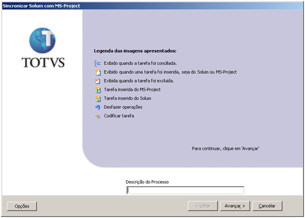Click the Avançar button to continue
This screenshot has height=218, width=305.
pyautogui.click(x=235, y=206)
